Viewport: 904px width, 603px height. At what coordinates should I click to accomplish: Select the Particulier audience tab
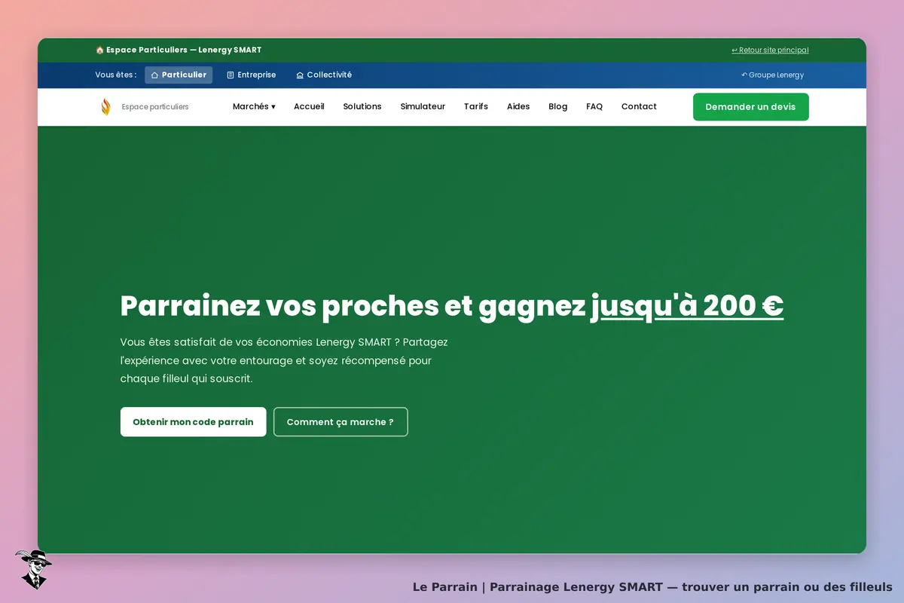[x=179, y=75]
